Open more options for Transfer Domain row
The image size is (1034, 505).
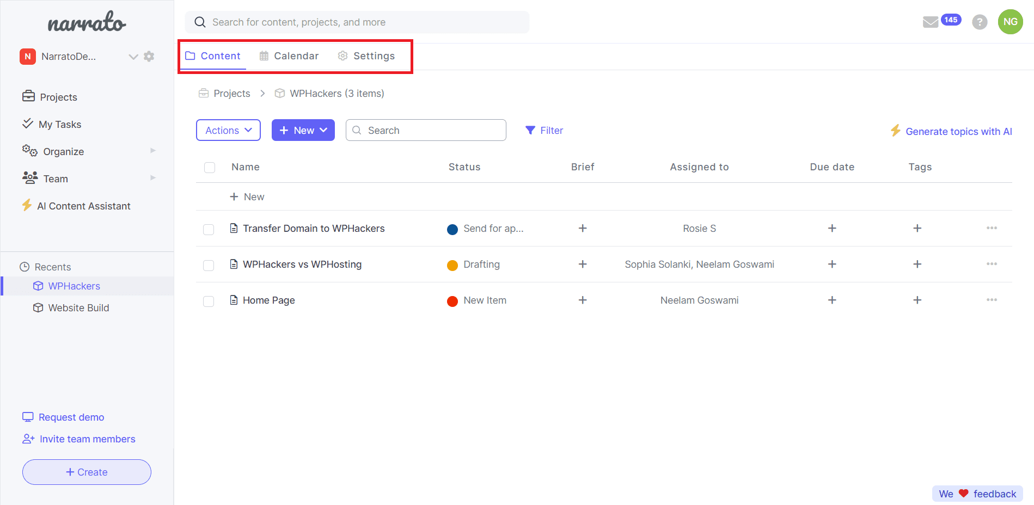[992, 228]
